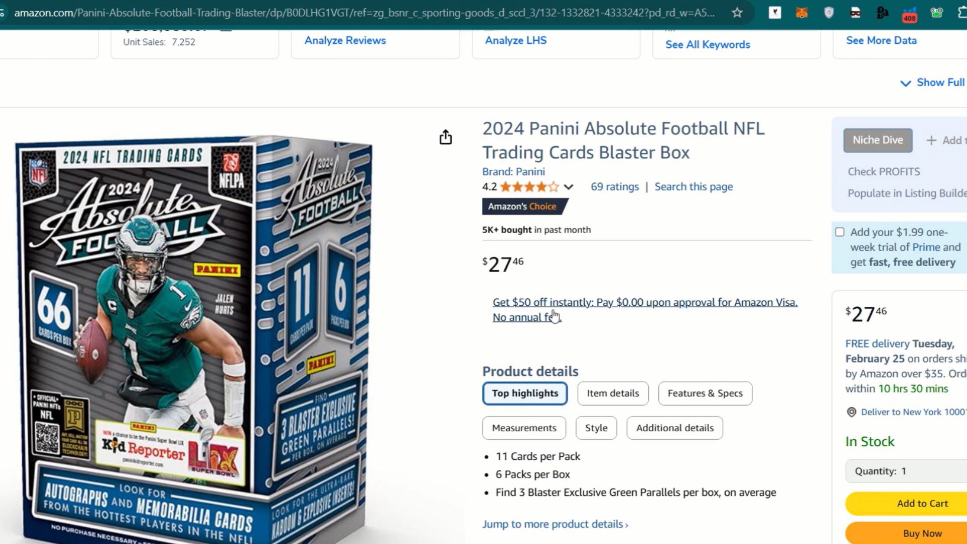Click the Niche Dive button
967x544 pixels.
pyautogui.click(x=877, y=140)
